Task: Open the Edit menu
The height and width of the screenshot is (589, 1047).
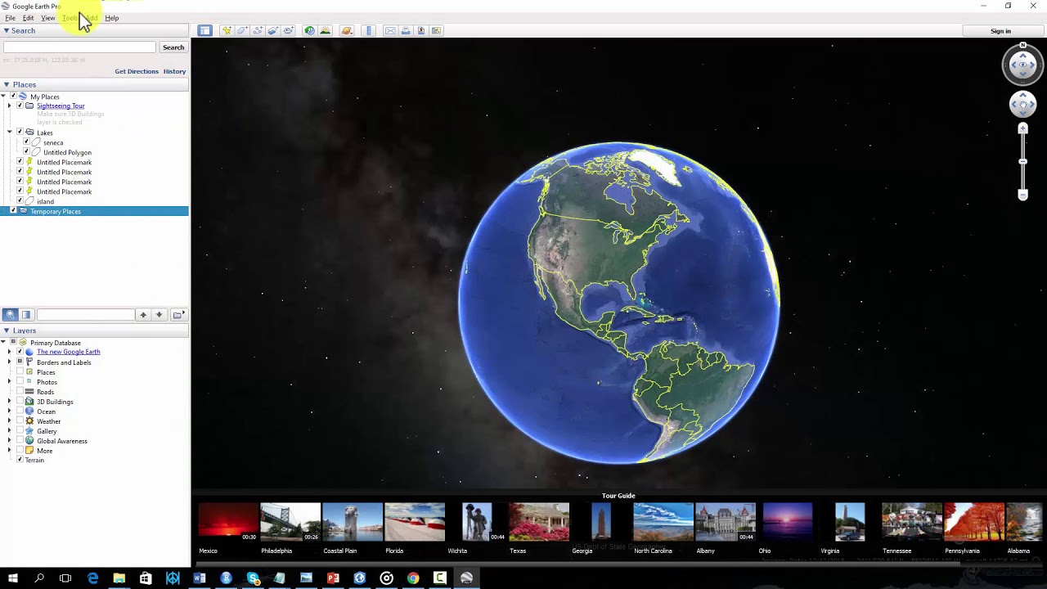Action: point(28,18)
